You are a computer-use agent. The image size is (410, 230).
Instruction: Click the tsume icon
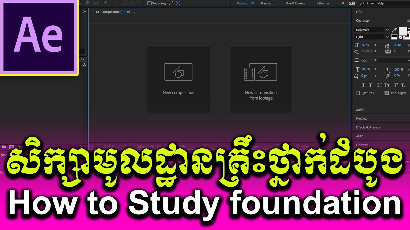point(388,76)
